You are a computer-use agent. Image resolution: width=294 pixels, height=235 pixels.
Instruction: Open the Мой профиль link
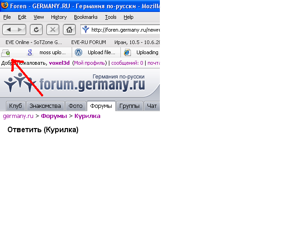click(90, 63)
